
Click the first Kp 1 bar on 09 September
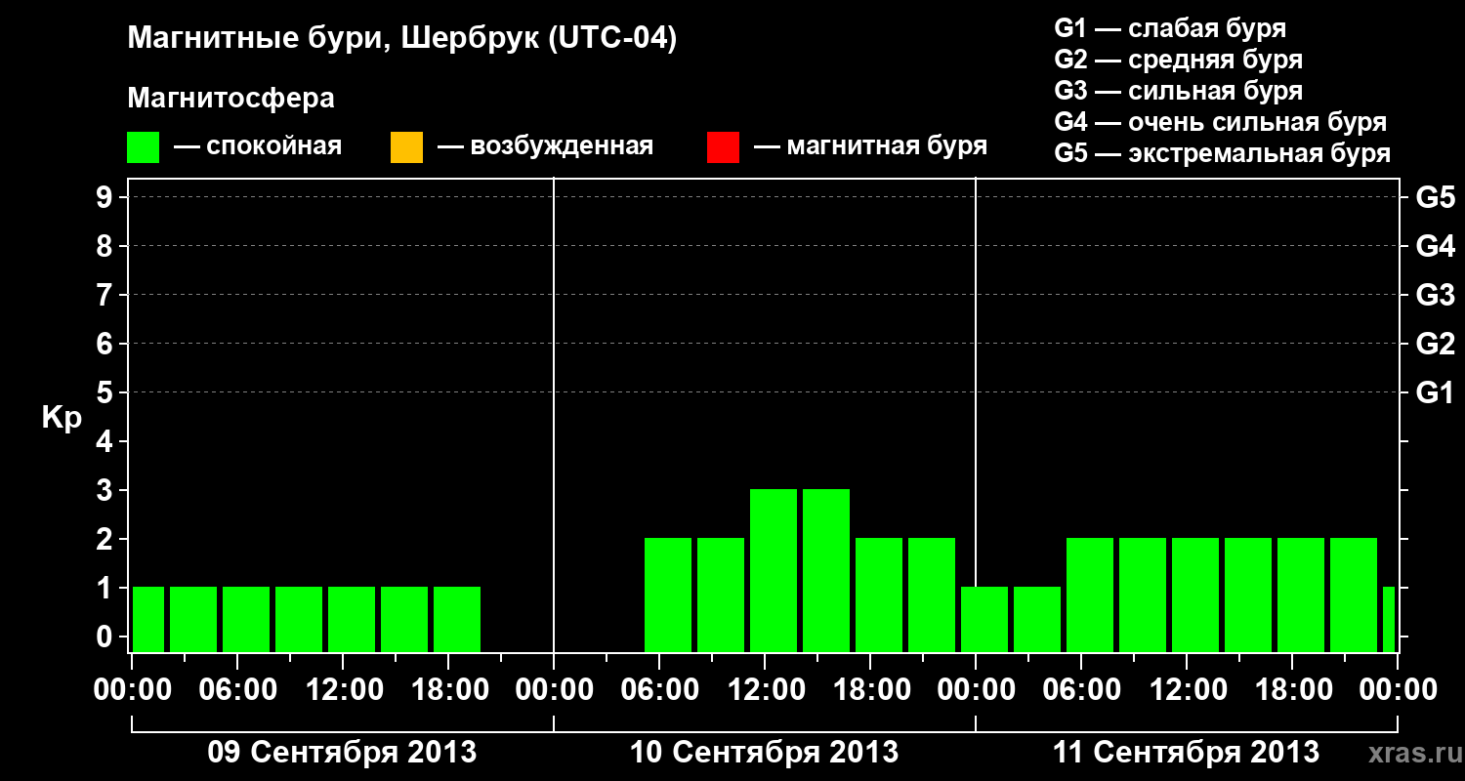(148, 619)
